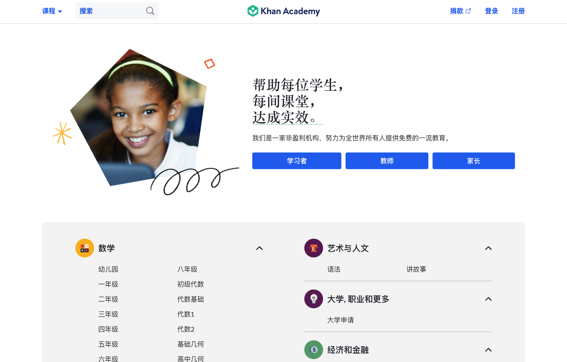Select 登录 in the top navigation

(492, 11)
